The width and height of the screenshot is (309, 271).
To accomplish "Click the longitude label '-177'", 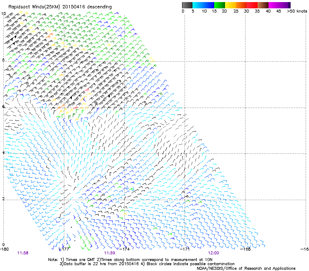I will pos(64,249).
